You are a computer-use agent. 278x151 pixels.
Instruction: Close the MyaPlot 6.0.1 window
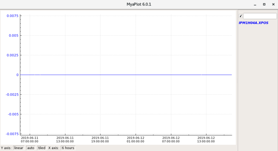pyautogui.click(x=273, y=4)
